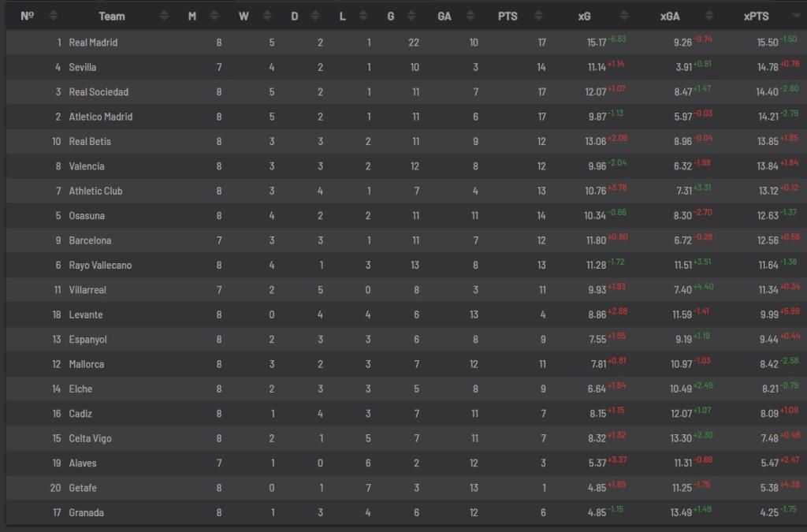Click Levante's xPTS value 9.99

pos(768,315)
